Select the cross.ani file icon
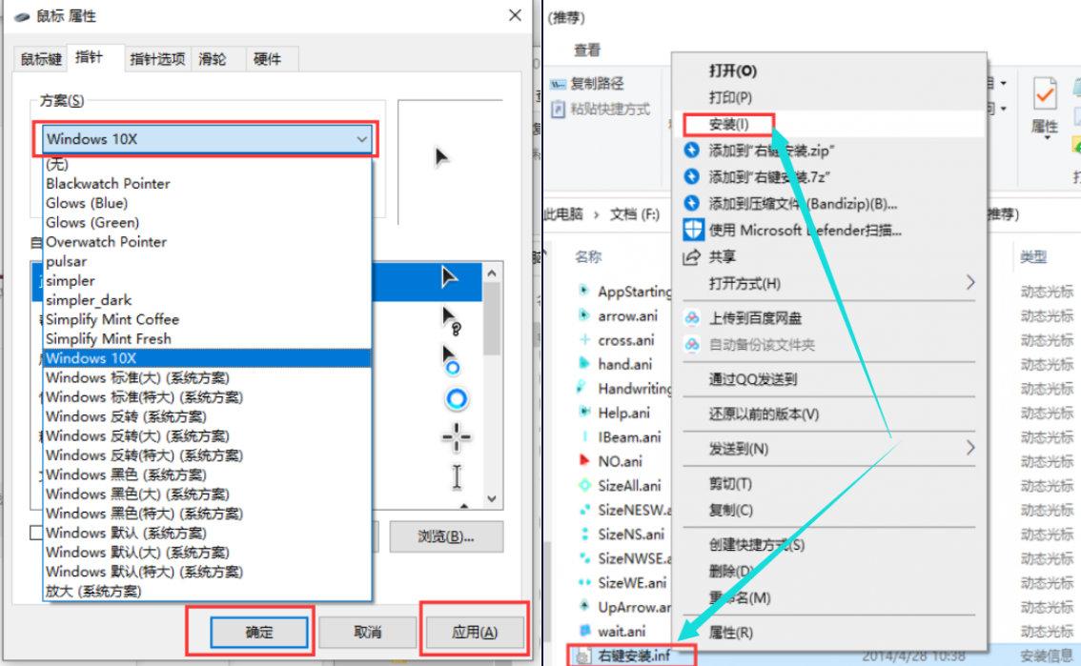 point(584,339)
